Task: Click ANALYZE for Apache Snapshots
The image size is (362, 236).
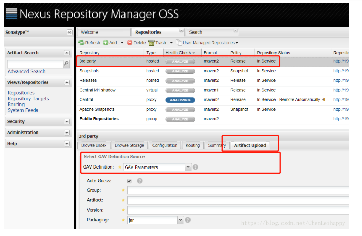Action: pos(180,110)
